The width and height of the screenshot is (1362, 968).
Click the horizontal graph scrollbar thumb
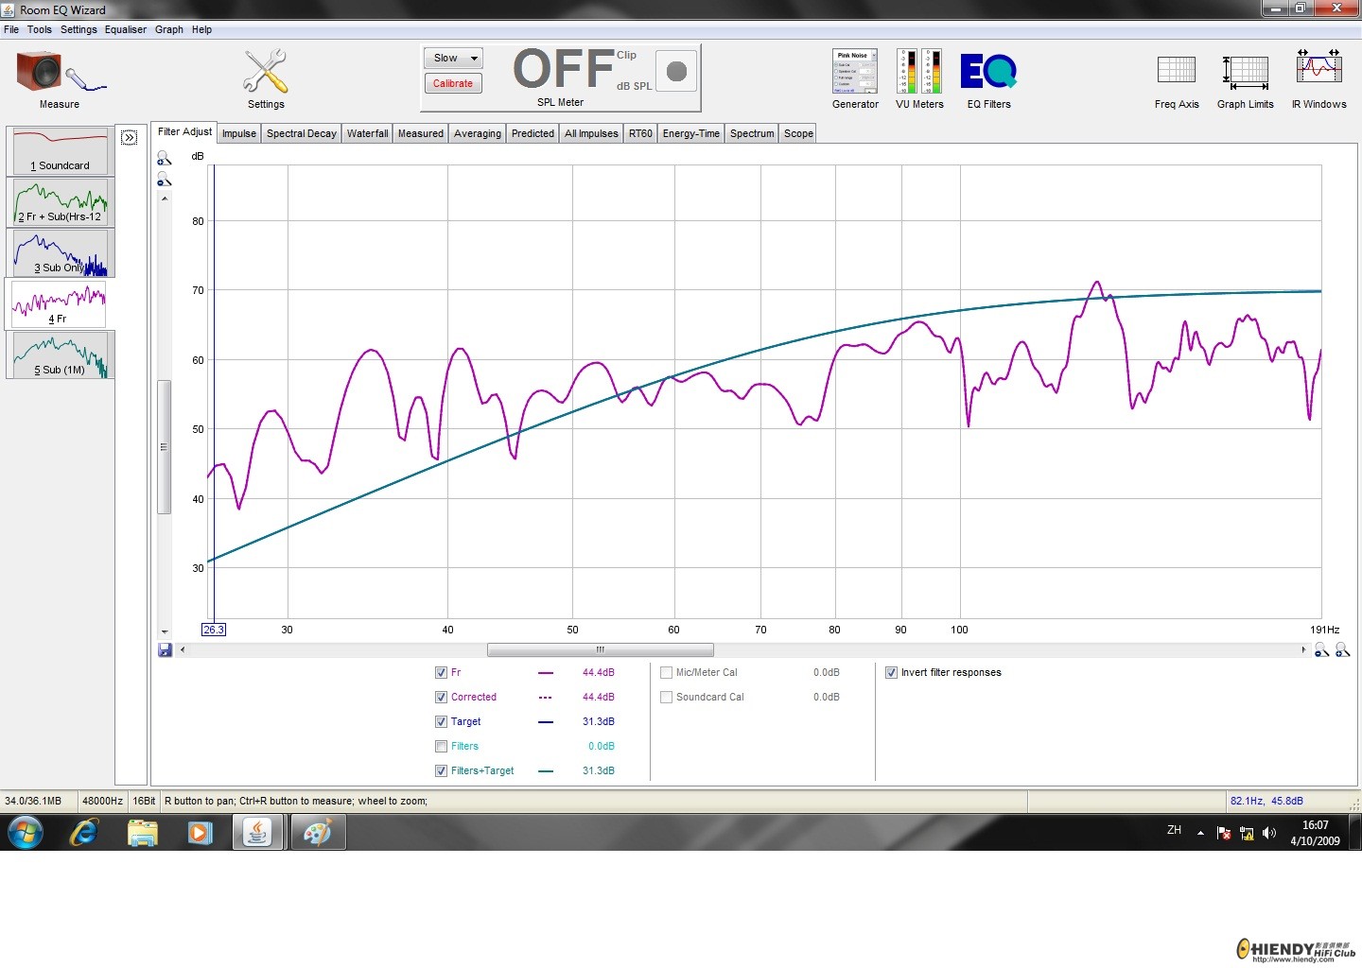pos(600,650)
